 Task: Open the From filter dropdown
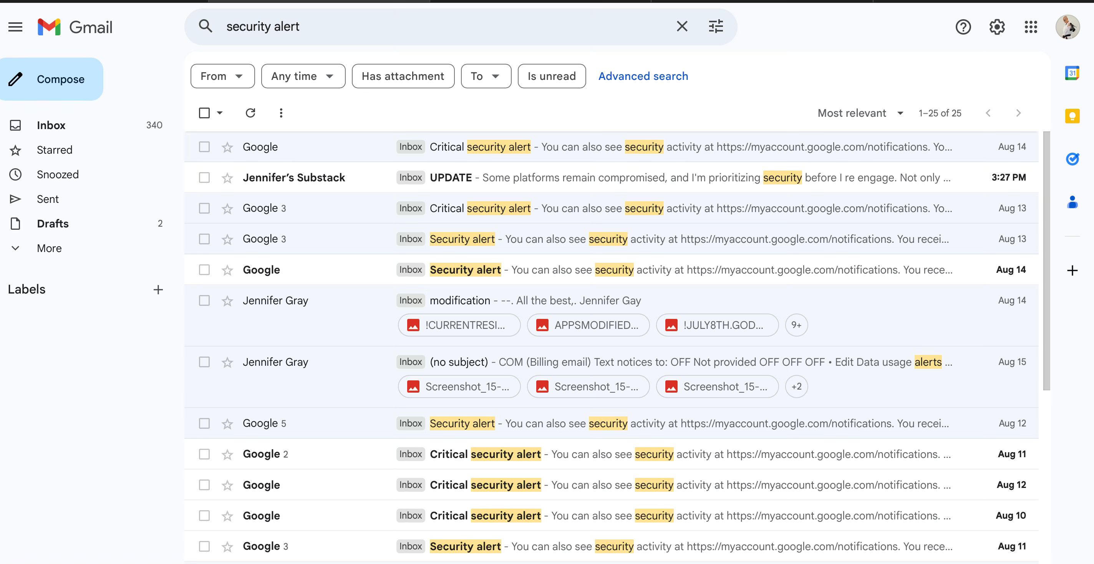(222, 76)
